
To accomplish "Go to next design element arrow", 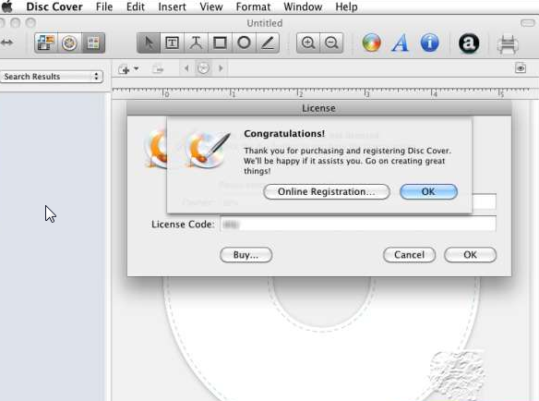I will click(x=221, y=68).
